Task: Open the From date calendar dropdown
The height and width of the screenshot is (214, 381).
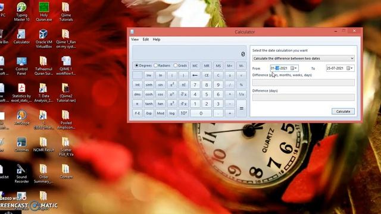Action: pos(293,68)
